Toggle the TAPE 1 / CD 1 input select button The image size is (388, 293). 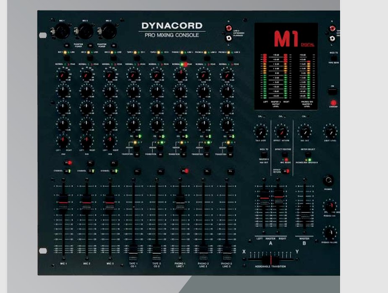click(137, 58)
